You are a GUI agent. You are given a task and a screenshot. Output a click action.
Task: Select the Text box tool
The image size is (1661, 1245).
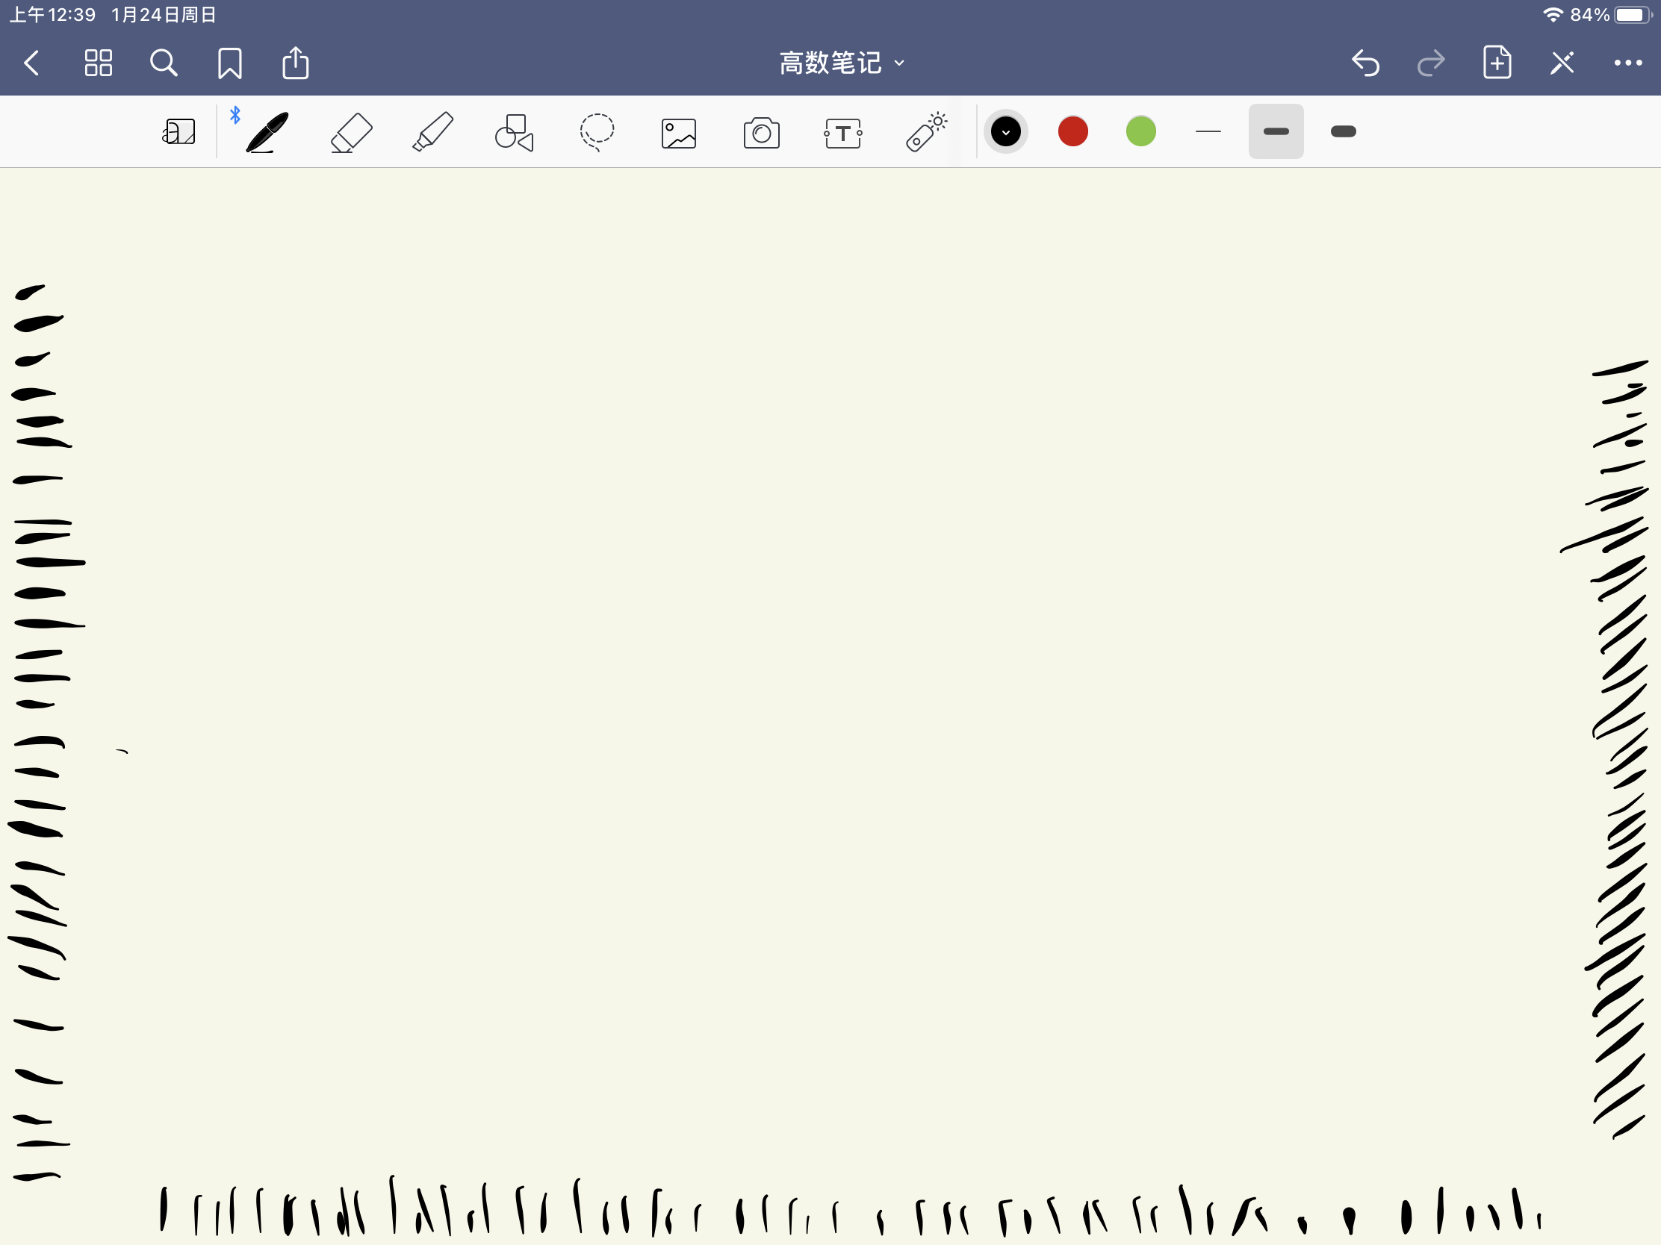pos(843,134)
